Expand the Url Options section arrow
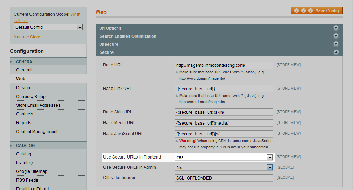 [x=336, y=28]
